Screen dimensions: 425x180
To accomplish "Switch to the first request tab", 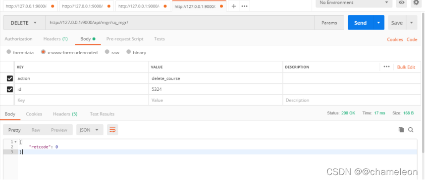I will point(30,6).
